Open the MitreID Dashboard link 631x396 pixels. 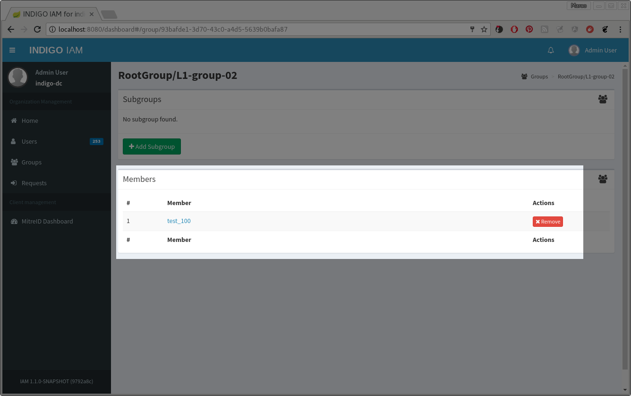[47, 221]
